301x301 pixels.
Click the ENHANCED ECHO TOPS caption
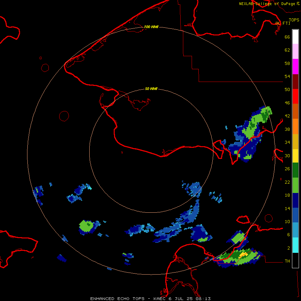click(x=117, y=299)
